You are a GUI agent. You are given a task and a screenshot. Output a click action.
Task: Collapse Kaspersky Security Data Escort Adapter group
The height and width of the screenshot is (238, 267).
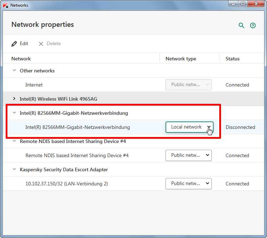coord(14,169)
